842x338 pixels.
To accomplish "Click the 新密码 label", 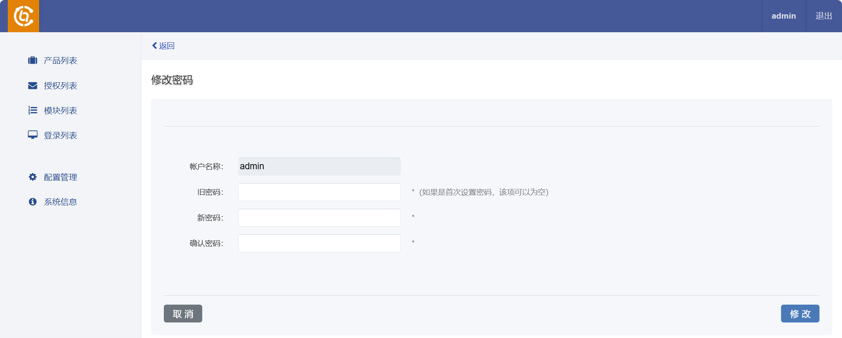I will point(210,218).
